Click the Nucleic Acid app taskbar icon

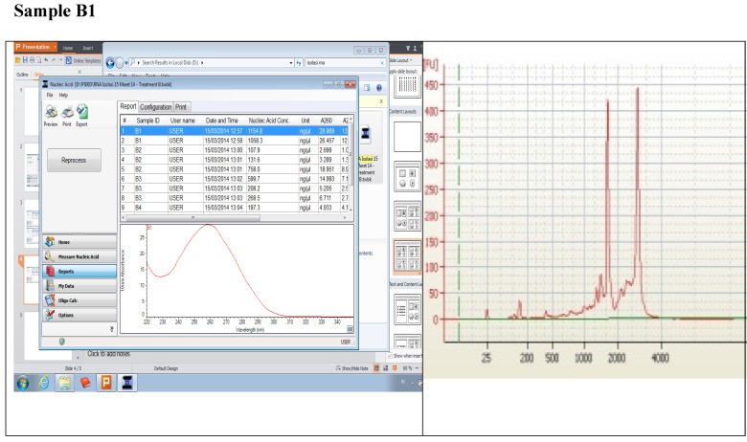[127, 383]
